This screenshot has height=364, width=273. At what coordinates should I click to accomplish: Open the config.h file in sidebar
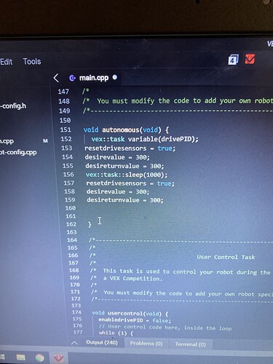(13, 106)
